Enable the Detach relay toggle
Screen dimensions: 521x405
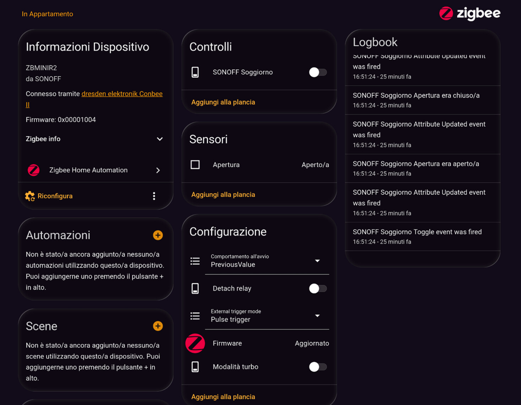317,289
